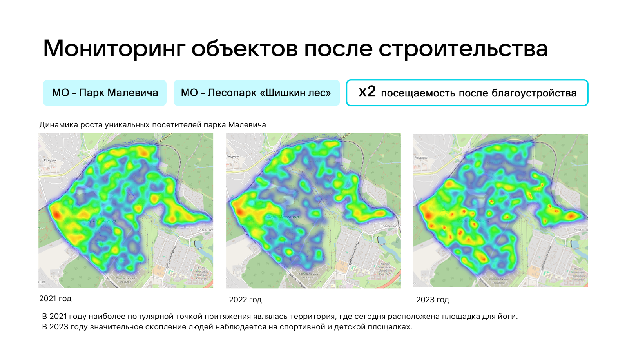This screenshot has width=627, height=353.
Task: Select the subtitle 'Динамика роста уникальных посетителей'
Action: click(x=152, y=125)
